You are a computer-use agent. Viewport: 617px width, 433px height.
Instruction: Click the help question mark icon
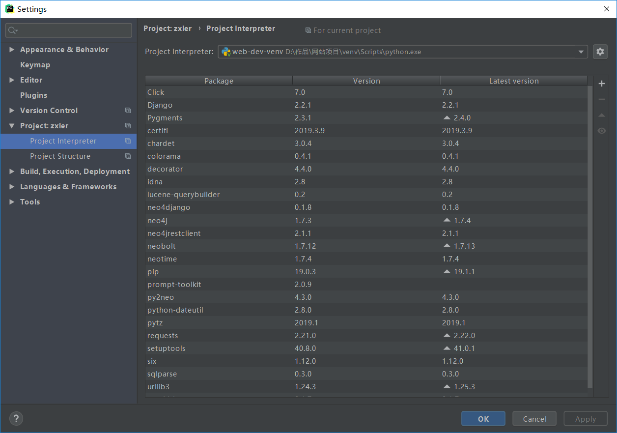pyautogui.click(x=16, y=419)
